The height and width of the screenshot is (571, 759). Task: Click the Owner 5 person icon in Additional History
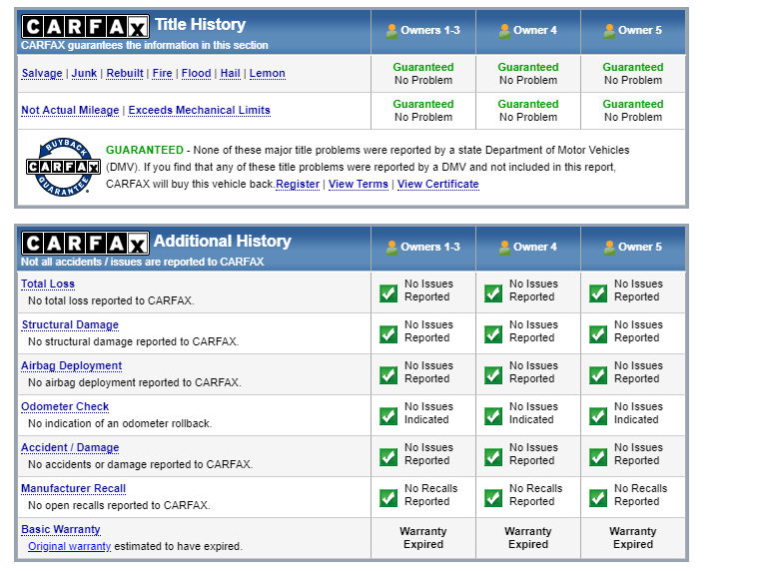pyautogui.click(x=609, y=248)
